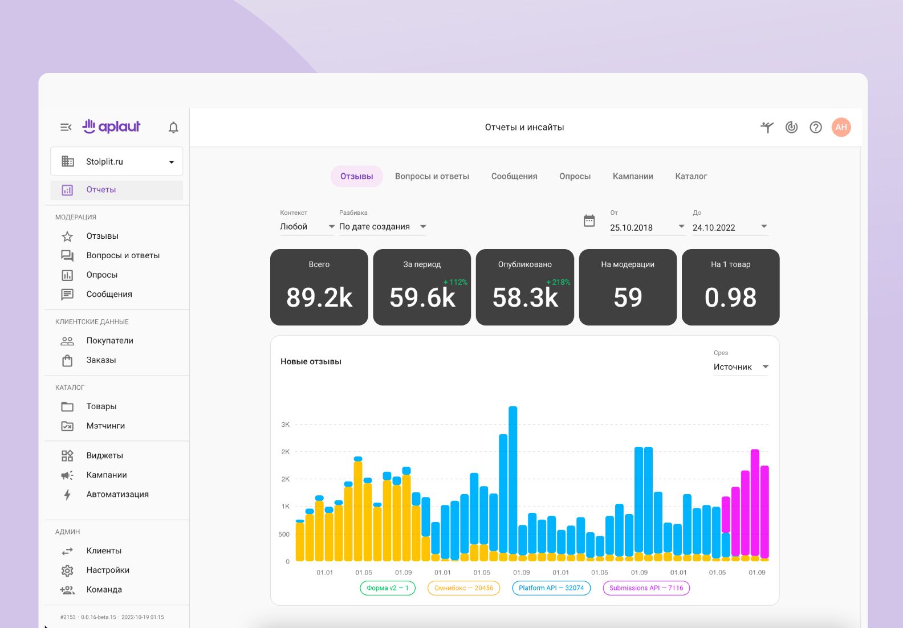Image resolution: width=903 pixels, height=628 pixels.
Task: Collapse the sidebar with the hamburger menu icon
Action: [x=66, y=127]
